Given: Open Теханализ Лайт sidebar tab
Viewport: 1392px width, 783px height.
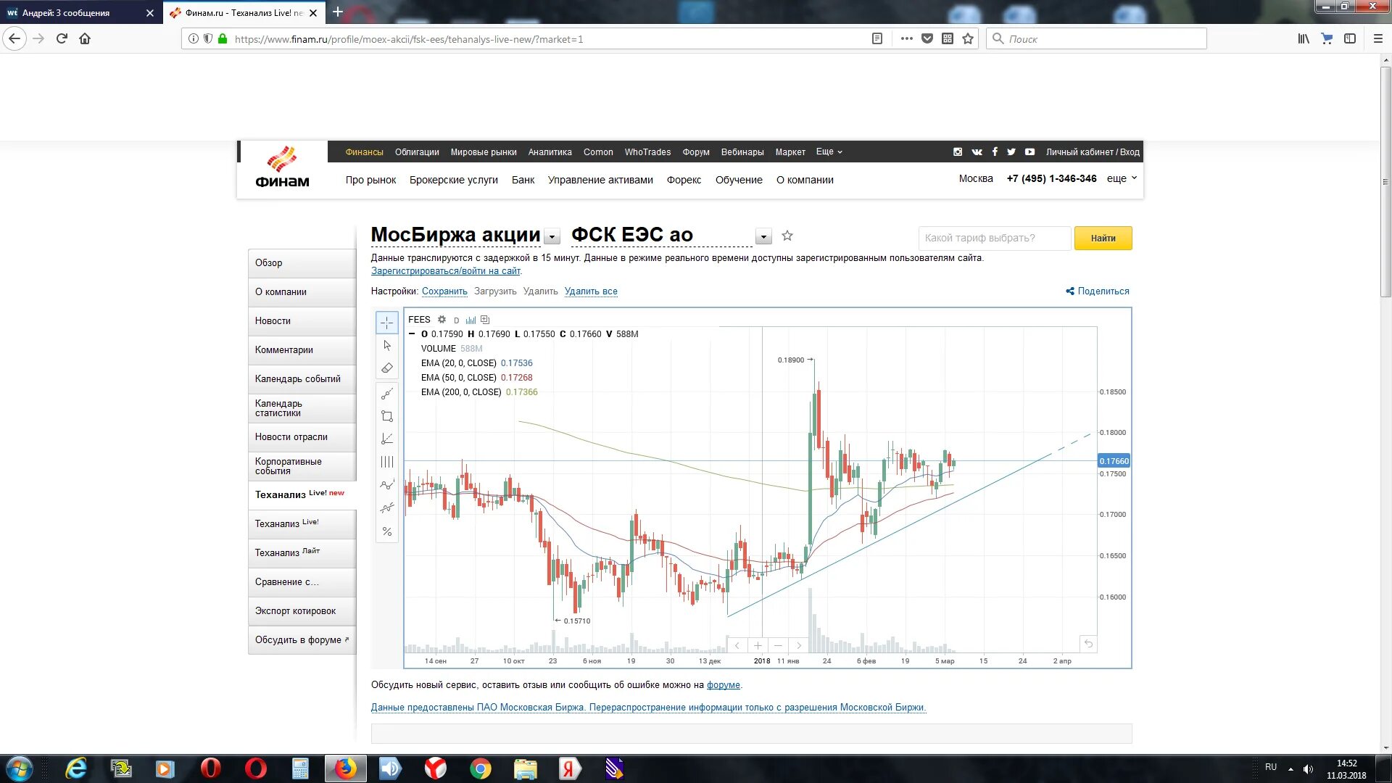Looking at the screenshot, I should pyautogui.click(x=302, y=553).
